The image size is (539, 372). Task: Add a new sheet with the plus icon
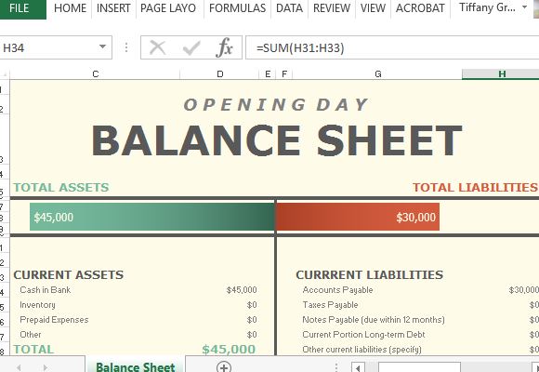pos(224,367)
